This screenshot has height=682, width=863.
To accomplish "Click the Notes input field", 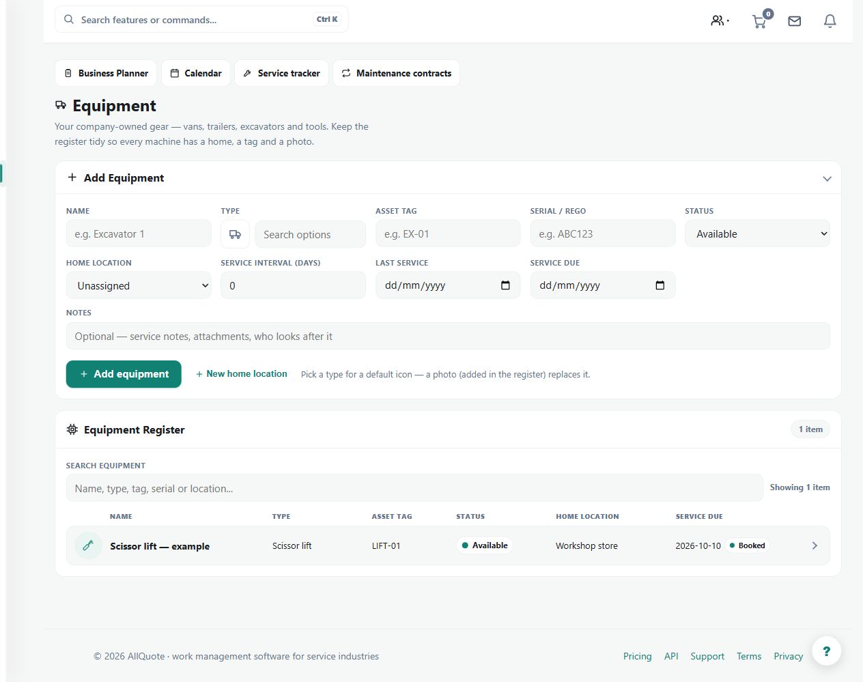I will [448, 336].
